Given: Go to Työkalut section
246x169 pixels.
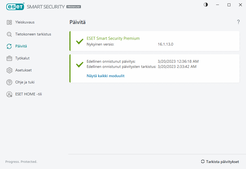Looking at the screenshot, I should (x=22, y=58).
